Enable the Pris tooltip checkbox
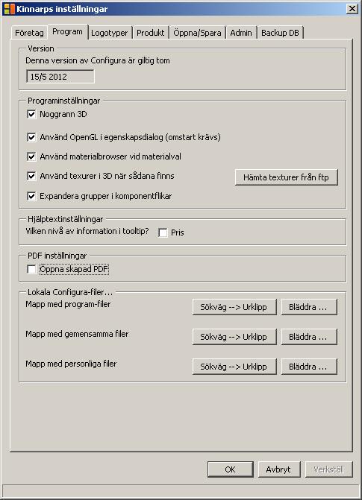The height and width of the screenshot is (500, 362). point(163,232)
